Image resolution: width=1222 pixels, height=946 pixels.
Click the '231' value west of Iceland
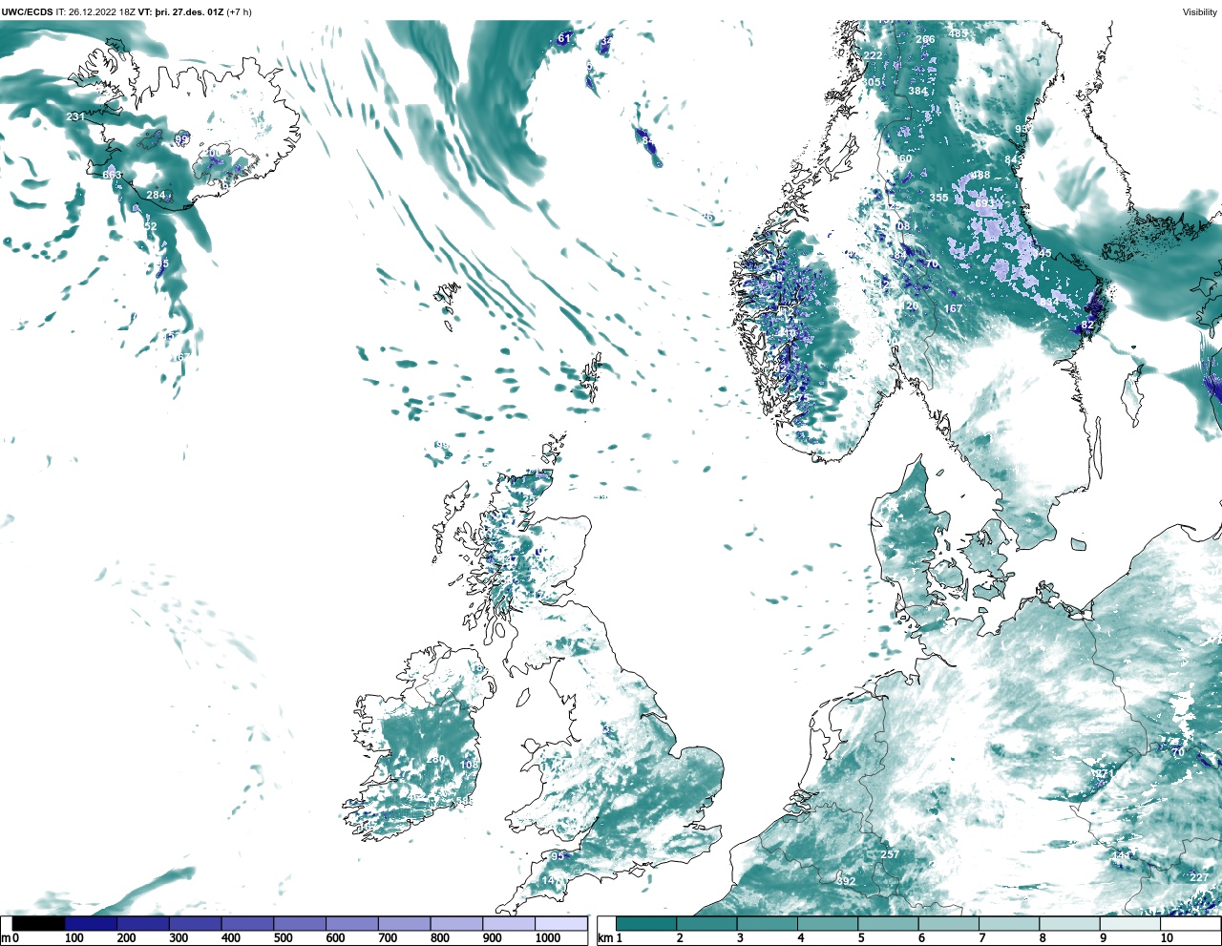76,116
